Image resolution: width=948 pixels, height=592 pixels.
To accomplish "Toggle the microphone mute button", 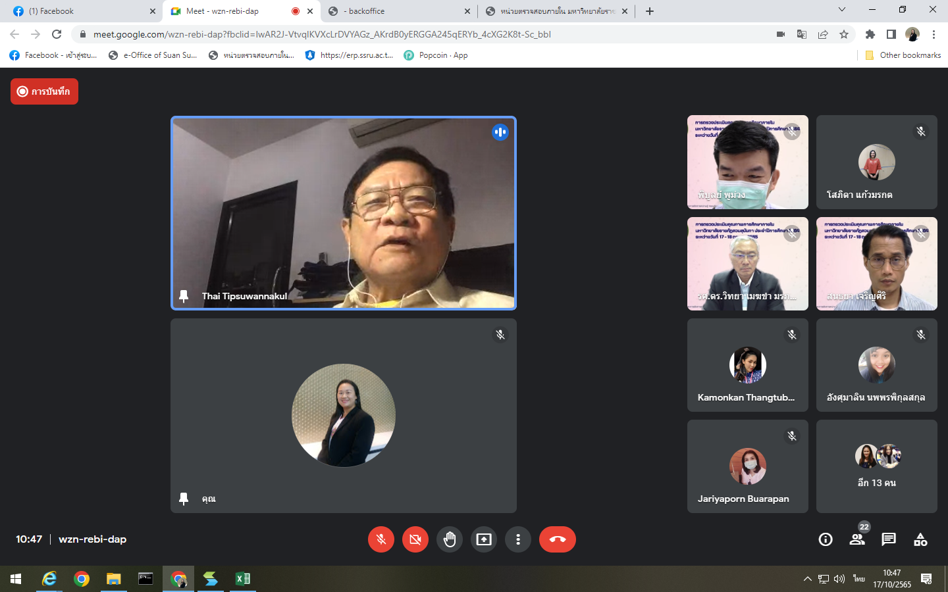I will pyautogui.click(x=381, y=539).
